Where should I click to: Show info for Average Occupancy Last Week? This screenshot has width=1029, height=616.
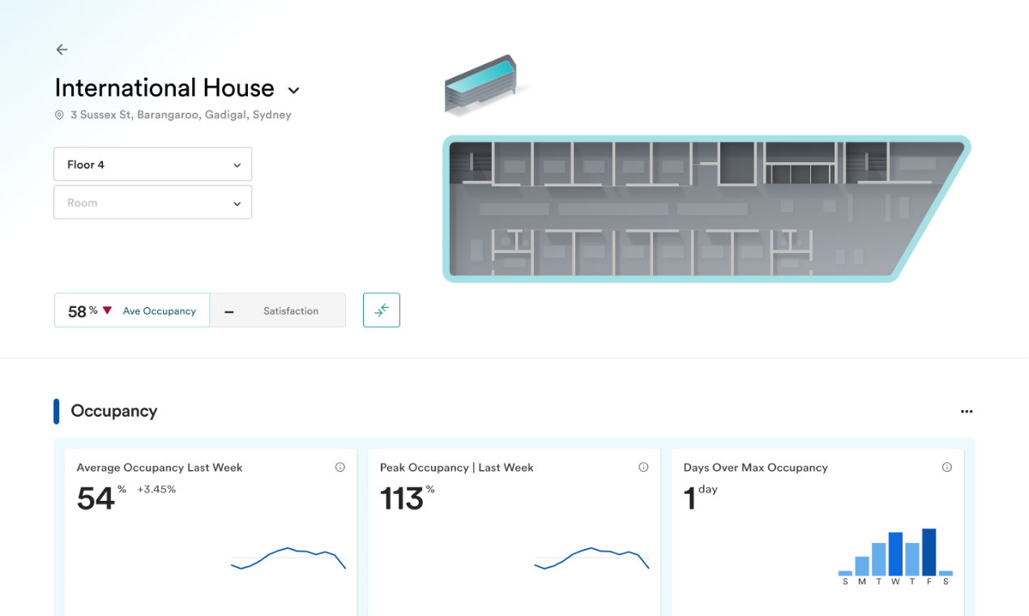pos(340,468)
